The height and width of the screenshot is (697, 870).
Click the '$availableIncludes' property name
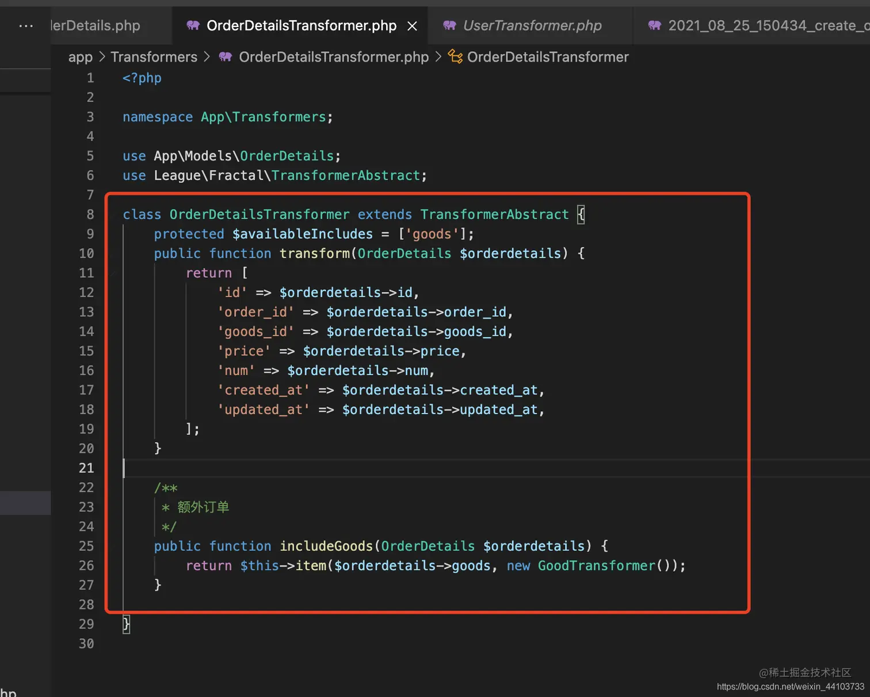(x=303, y=234)
